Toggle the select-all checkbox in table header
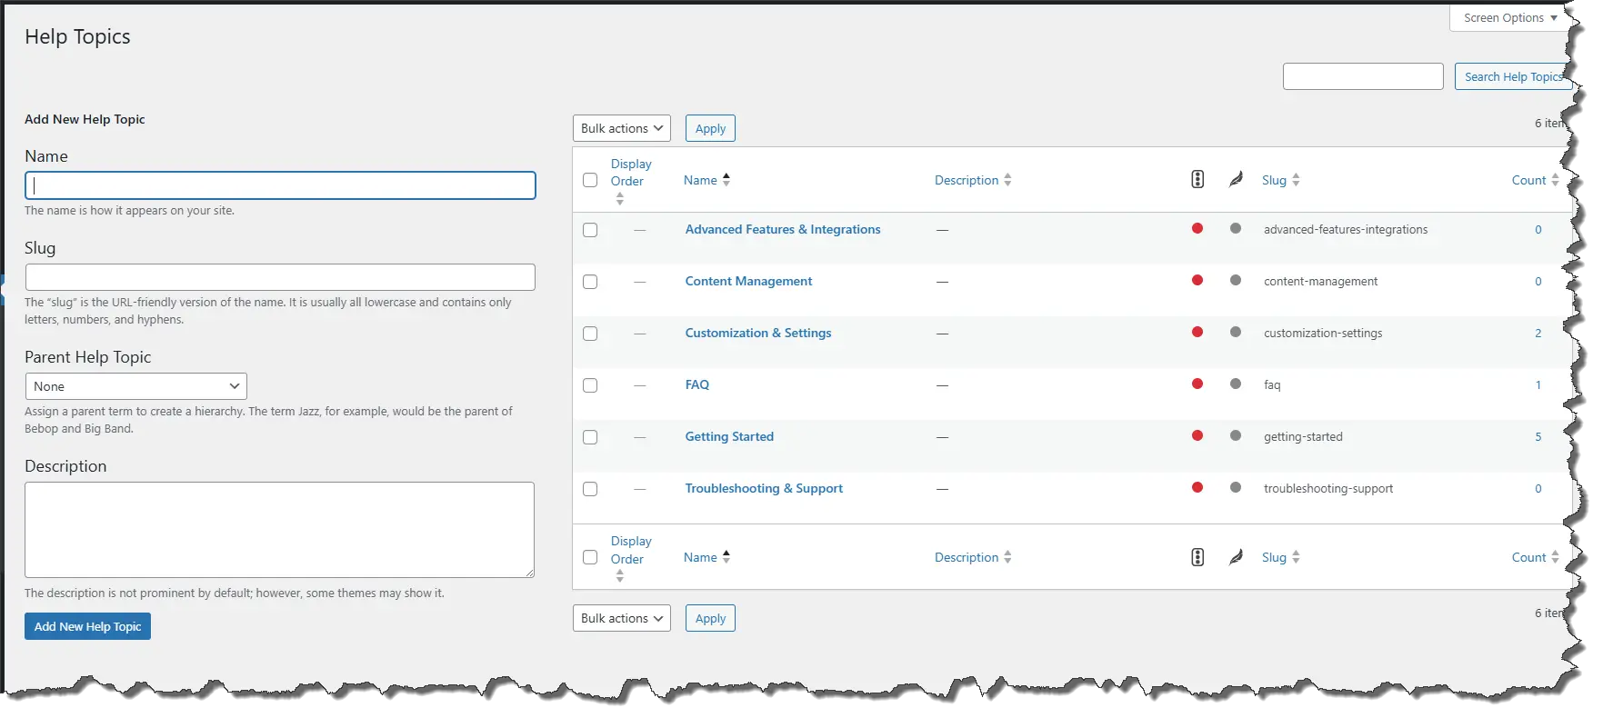Screen dimensions: 1603x718 coord(590,180)
